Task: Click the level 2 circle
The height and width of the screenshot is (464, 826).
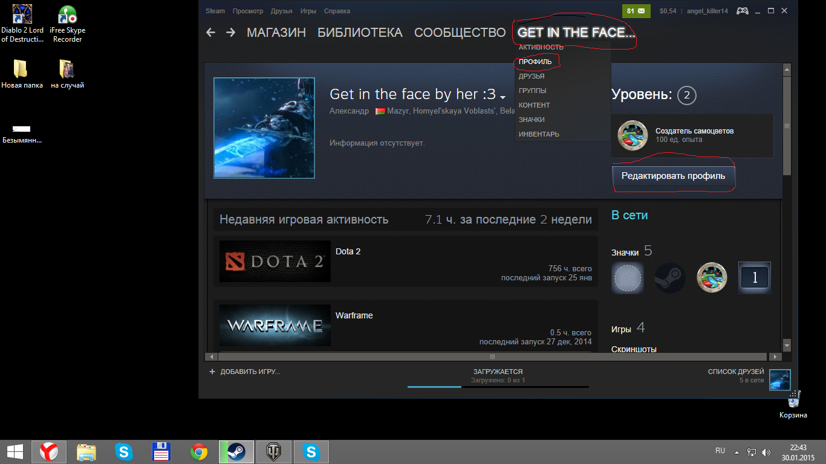Action: [687, 95]
